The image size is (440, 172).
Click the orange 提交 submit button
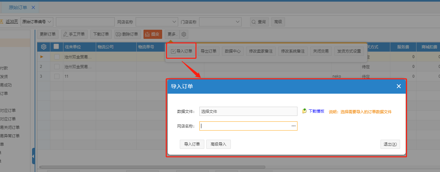[x=153, y=34]
